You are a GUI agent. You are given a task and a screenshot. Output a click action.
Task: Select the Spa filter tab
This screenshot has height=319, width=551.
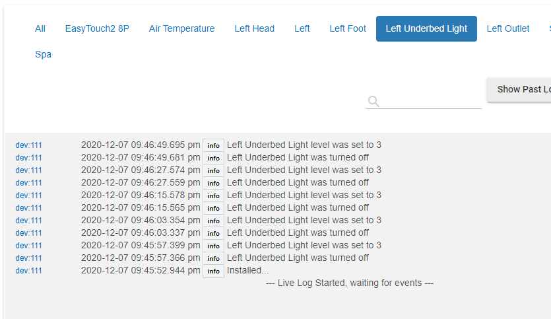click(x=43, y=54)
